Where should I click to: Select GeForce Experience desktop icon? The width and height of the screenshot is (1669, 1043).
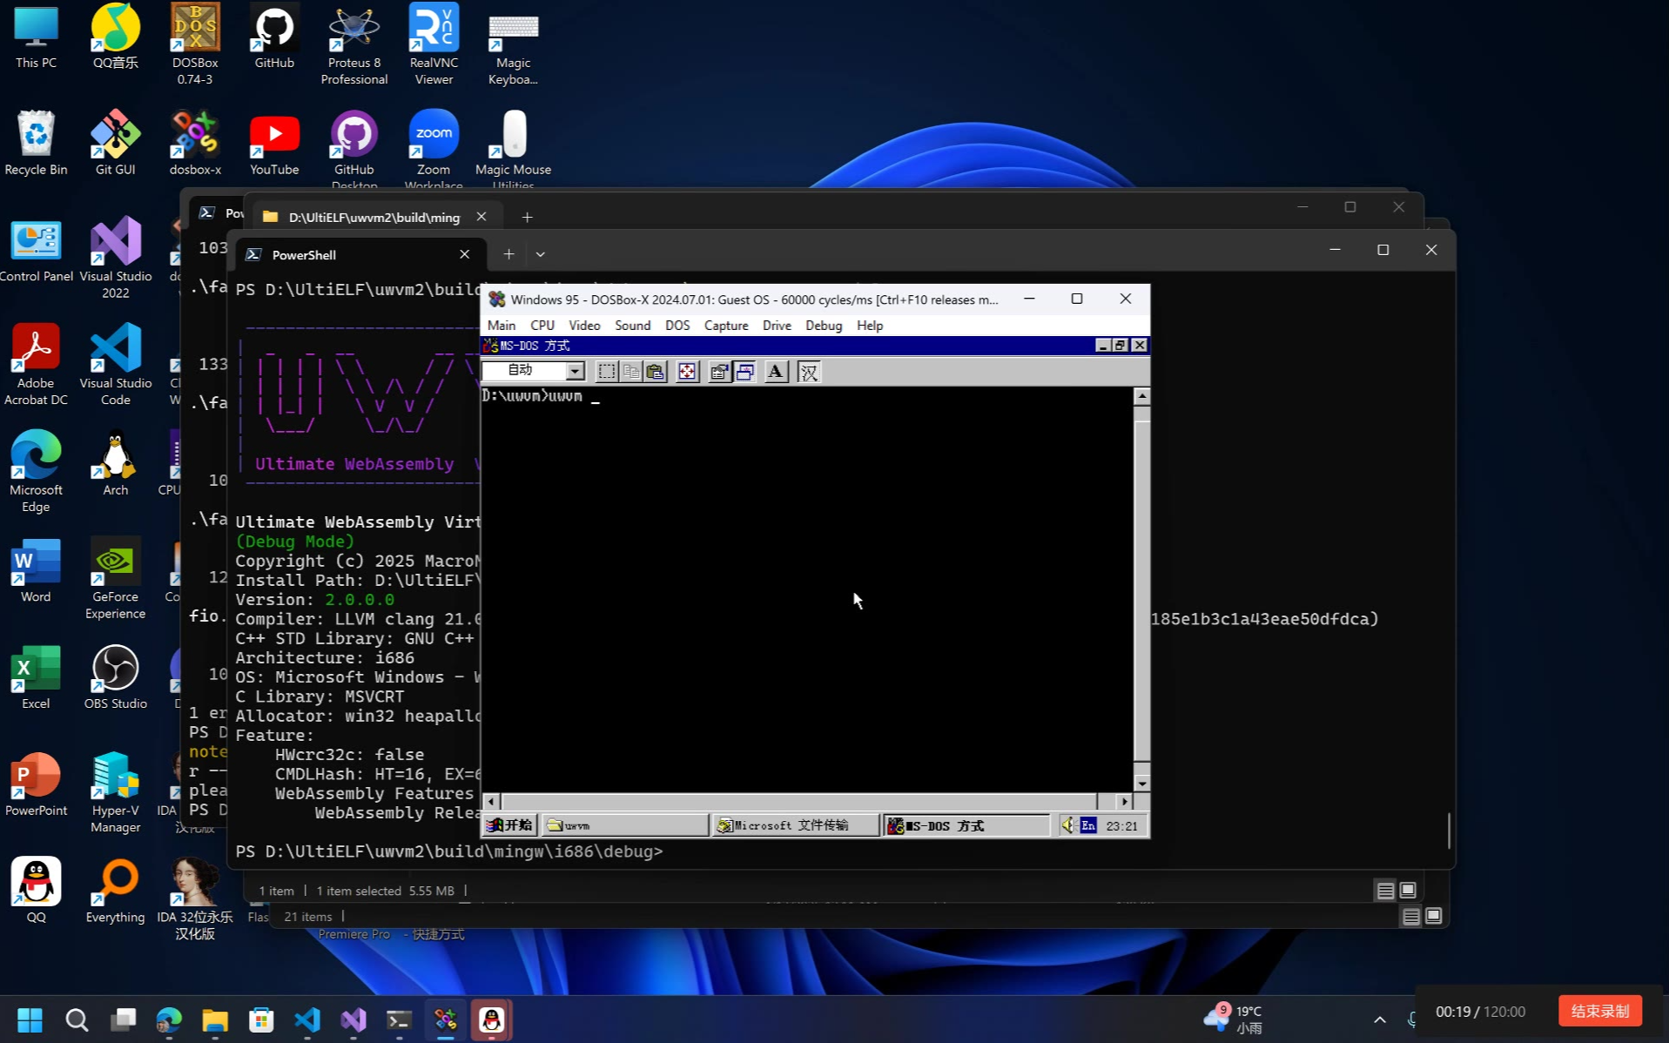115,579
